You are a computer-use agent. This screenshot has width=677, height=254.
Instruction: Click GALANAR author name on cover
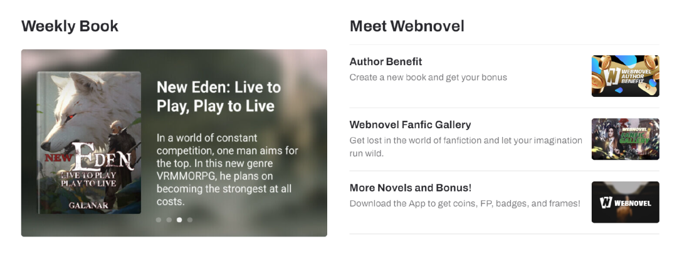pyautogui.click(x=88, y=206)
